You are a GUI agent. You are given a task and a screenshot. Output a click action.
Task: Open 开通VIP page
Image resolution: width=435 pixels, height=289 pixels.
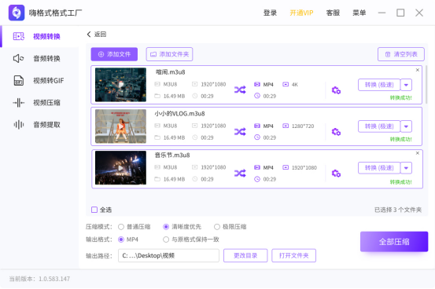[301, 13]
